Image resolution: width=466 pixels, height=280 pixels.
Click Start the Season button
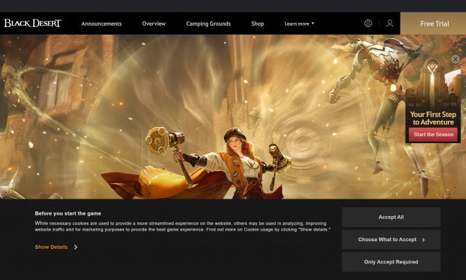[x=433, y=135]
